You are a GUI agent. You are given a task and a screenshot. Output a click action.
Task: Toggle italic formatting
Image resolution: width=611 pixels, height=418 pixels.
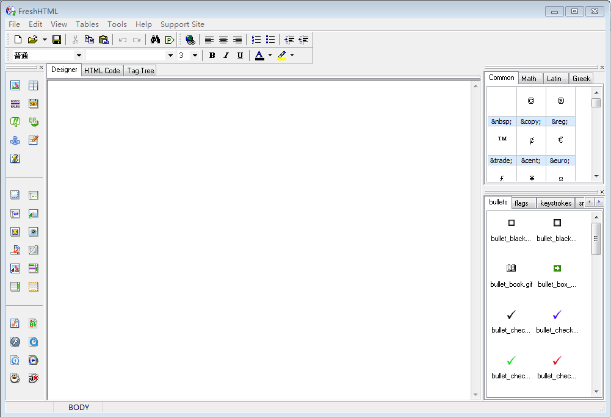coord(226,56)
